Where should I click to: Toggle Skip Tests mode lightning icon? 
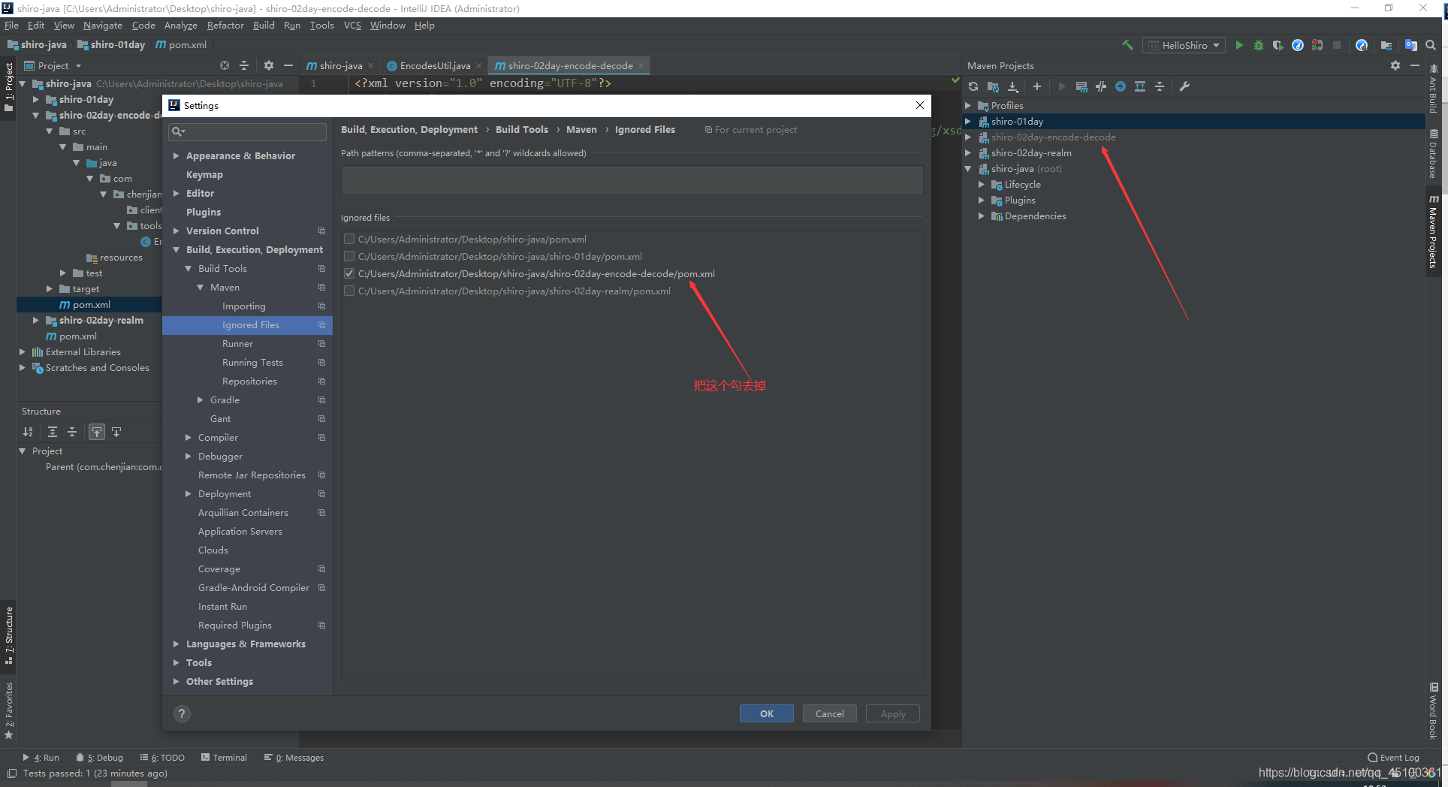point(1121,86)
